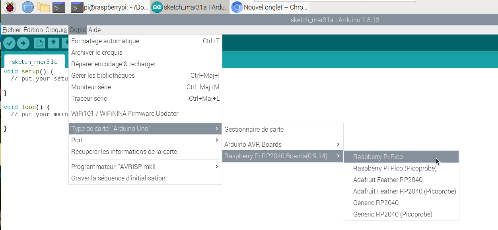
Task: Click the Open sketch up-arrow icon
Action: pos(53,43)
